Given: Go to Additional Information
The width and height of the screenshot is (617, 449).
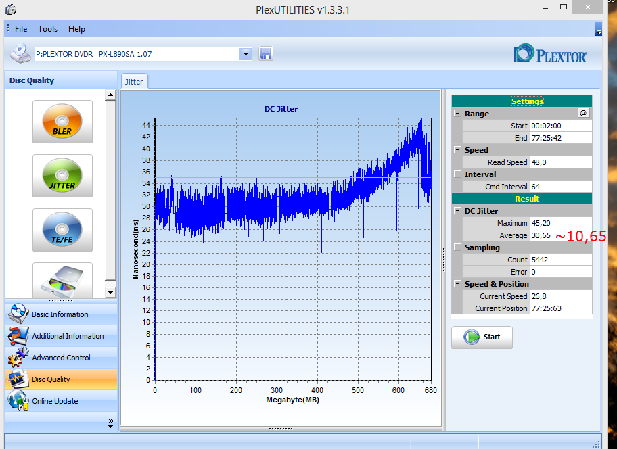Looking at the screenshot, I should click(61, 336).
